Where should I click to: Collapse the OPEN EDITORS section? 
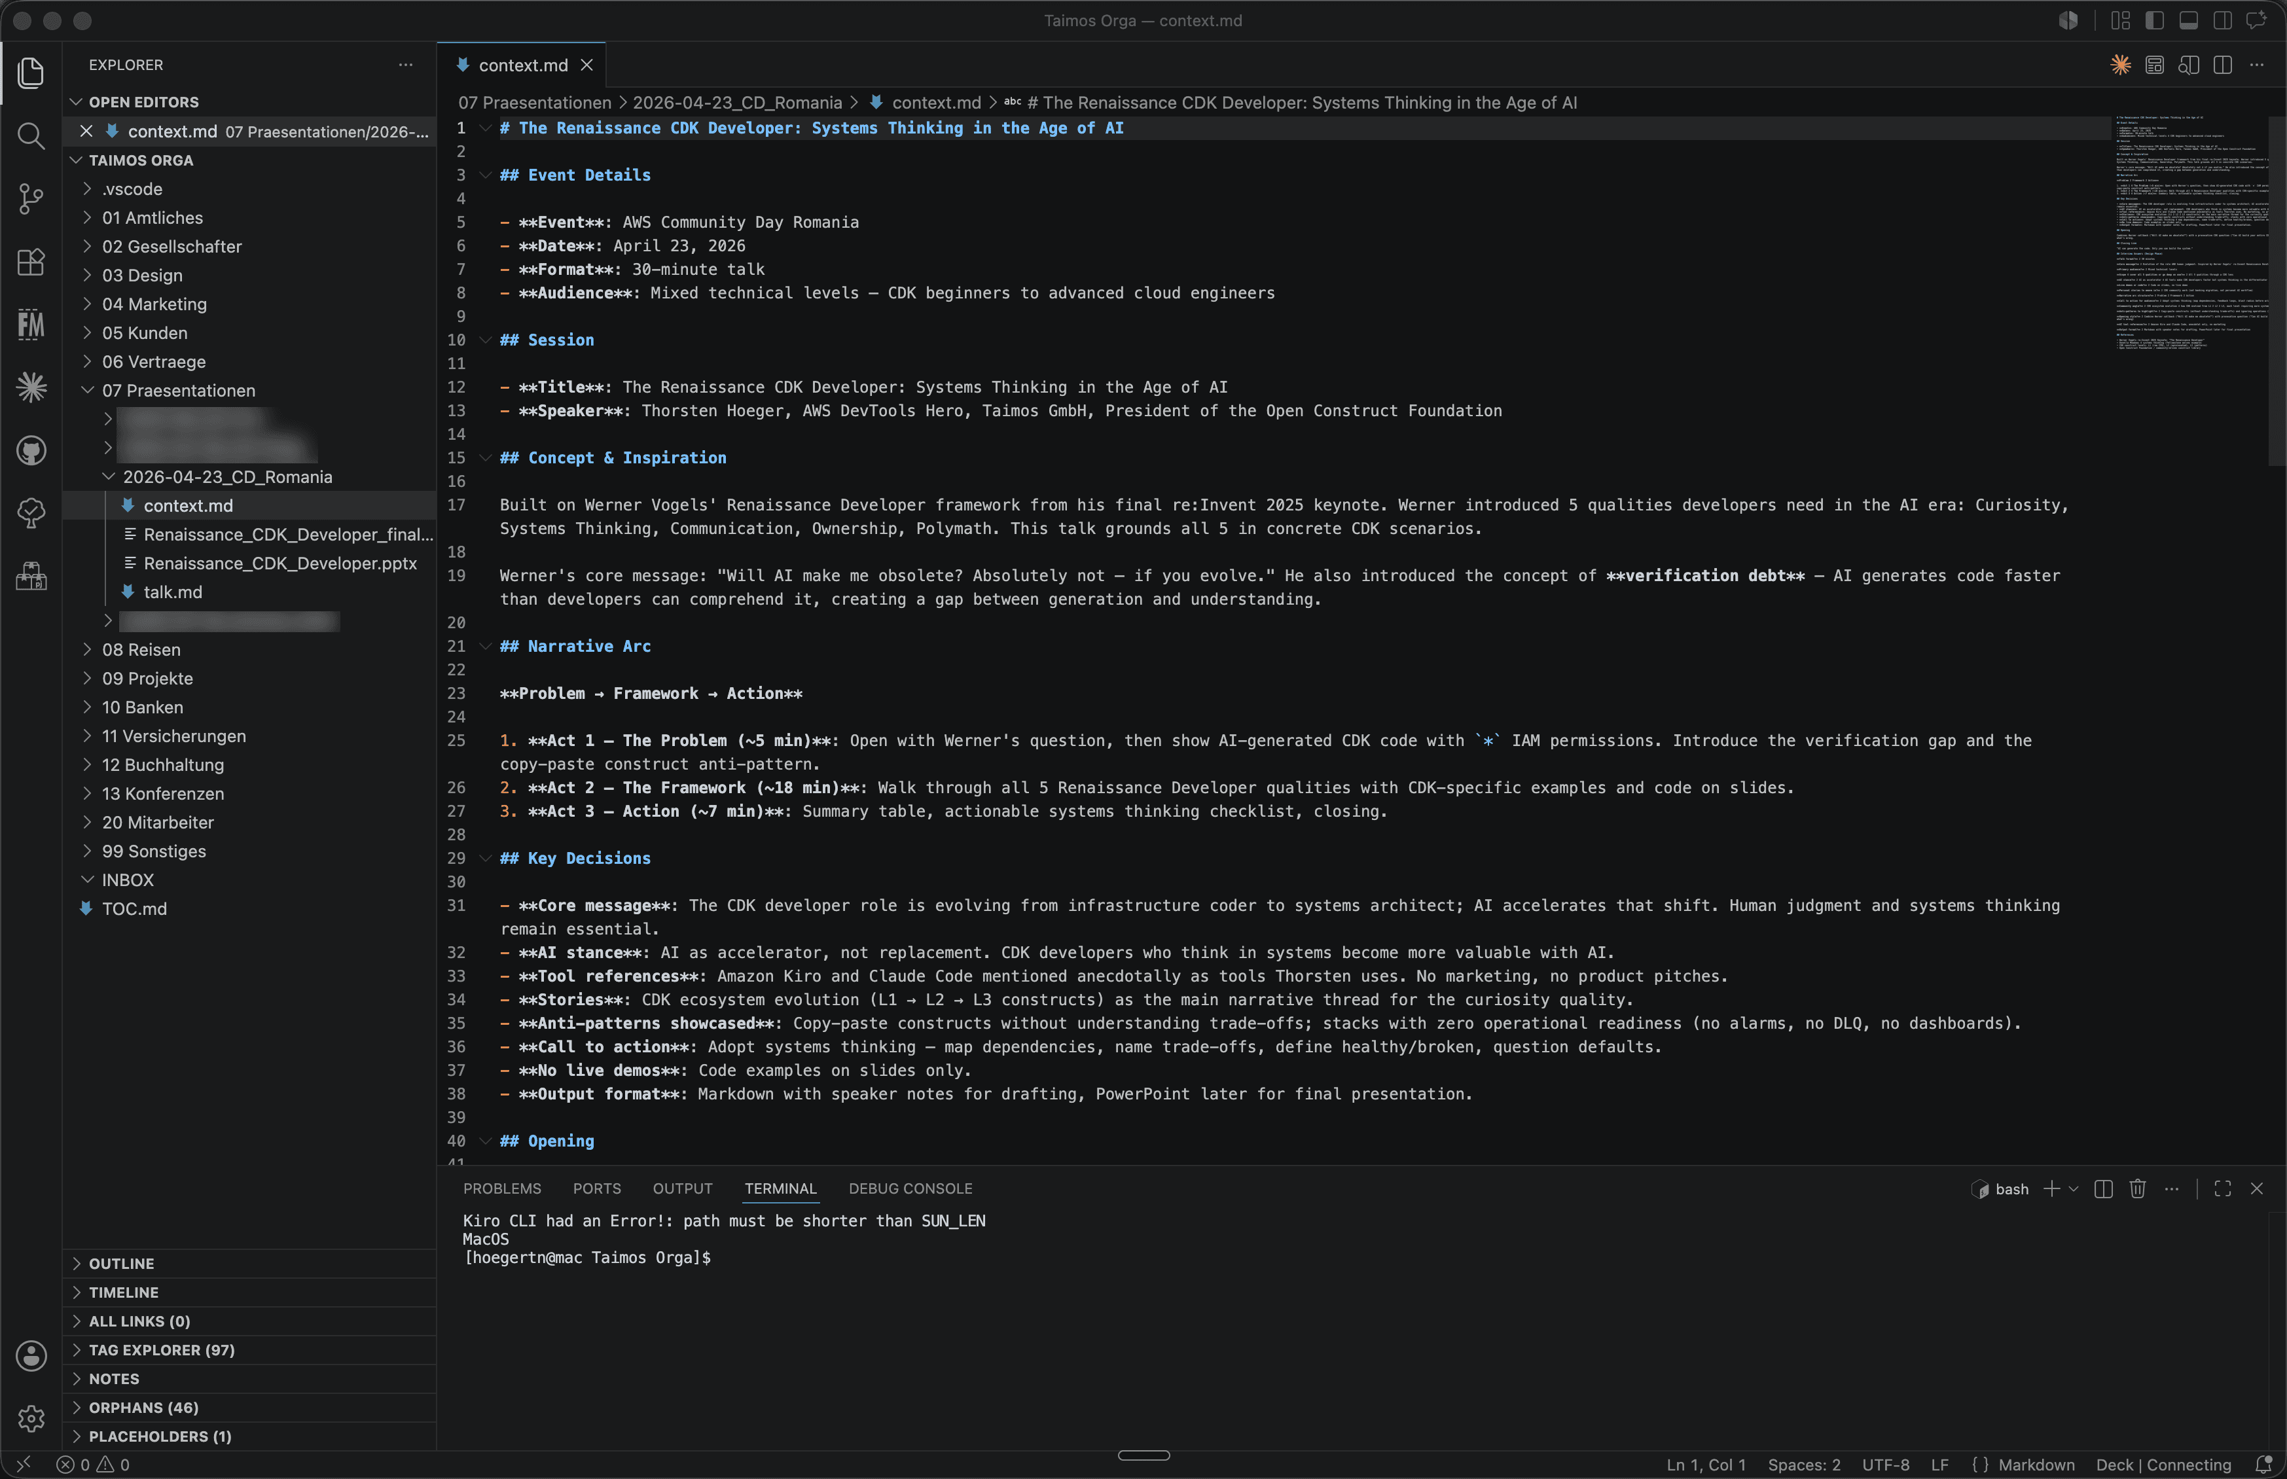(x=250, y=102)
